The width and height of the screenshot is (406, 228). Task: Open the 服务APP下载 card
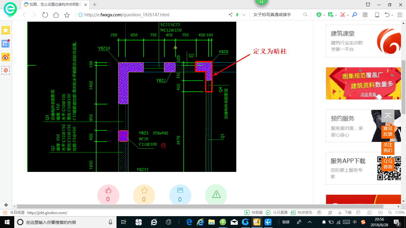click(x=363, y=168)
